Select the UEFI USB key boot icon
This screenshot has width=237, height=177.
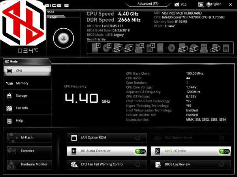[x=139, y=48]
